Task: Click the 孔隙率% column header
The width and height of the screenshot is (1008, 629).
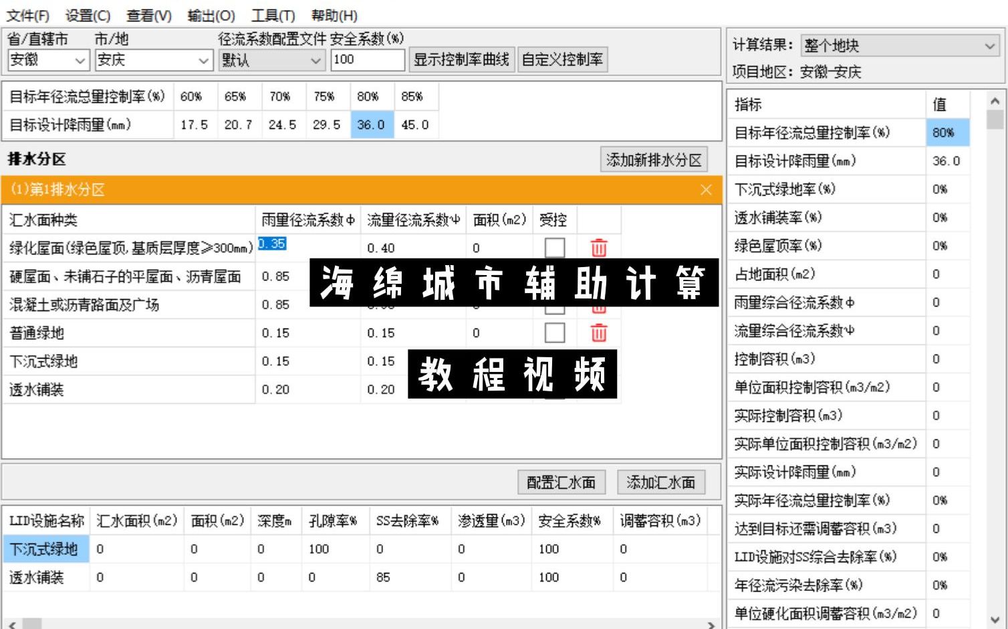Action: point(336,521)
